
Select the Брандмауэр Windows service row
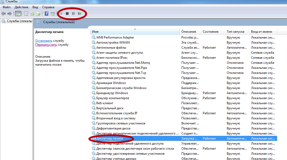pyautogui.click(x=112, y=93)
